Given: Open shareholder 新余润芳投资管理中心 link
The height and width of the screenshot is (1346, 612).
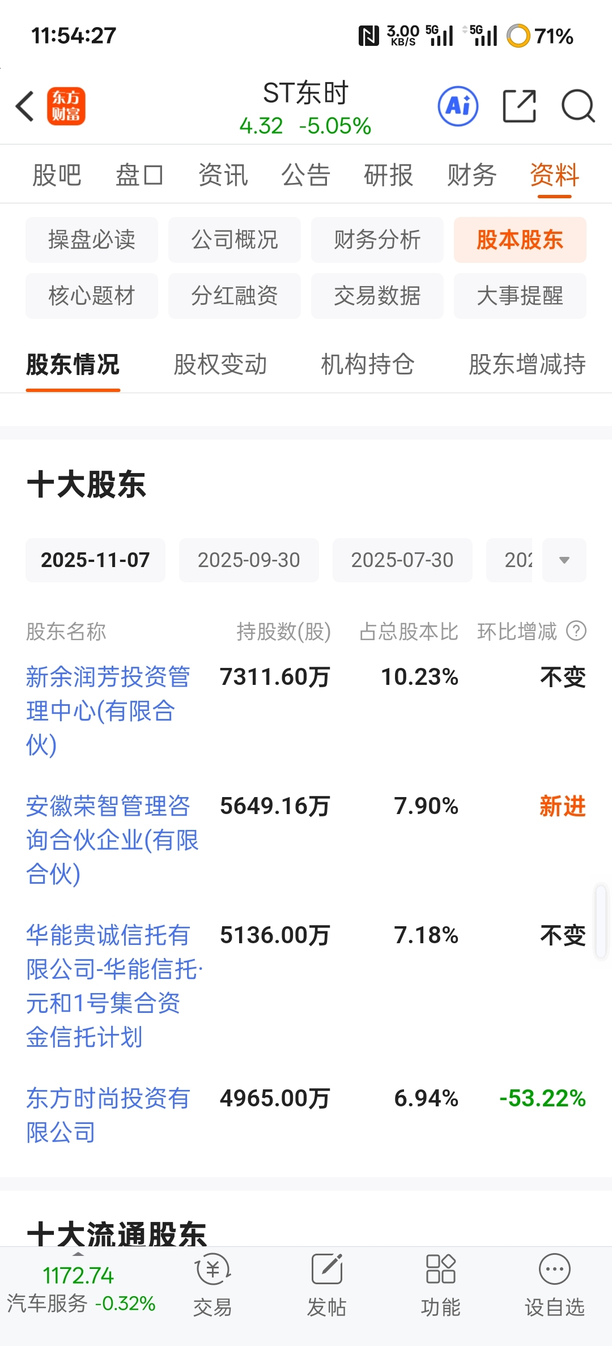Looking at the screenshot, I should pyautogui.click(x=108, y=710).
